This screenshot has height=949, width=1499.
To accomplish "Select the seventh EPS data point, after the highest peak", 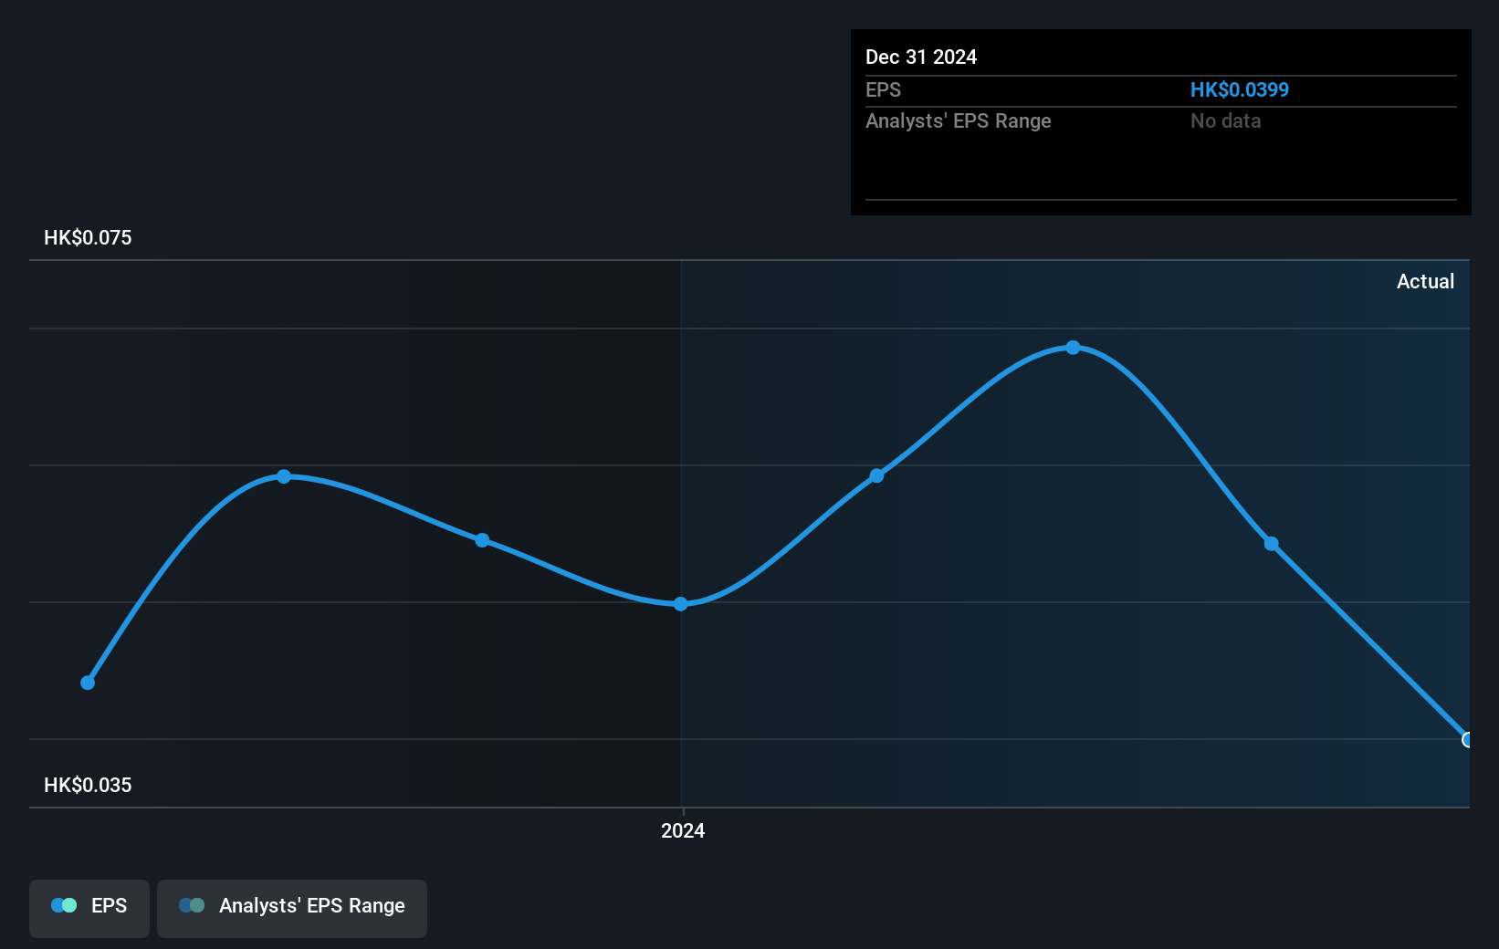I will pos(1272,544).
